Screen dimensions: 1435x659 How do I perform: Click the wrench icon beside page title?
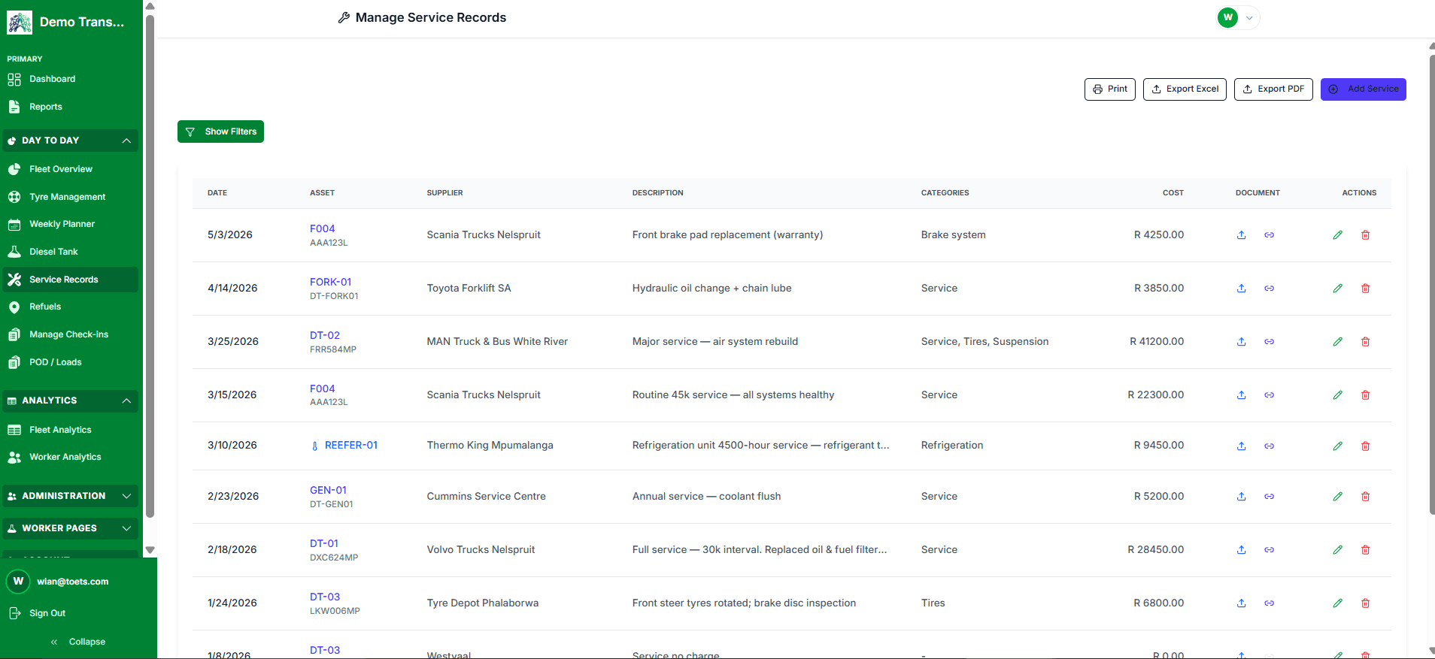click(344, 17)
